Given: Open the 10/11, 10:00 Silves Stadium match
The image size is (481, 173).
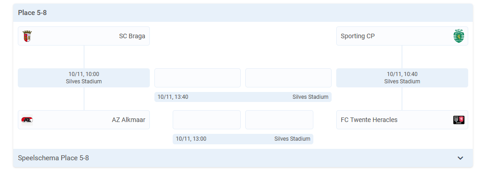Looking at the screenshot, I should point(84,78).
